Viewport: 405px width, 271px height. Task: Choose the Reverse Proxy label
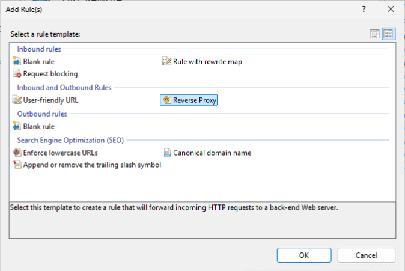tap(195, 100)
